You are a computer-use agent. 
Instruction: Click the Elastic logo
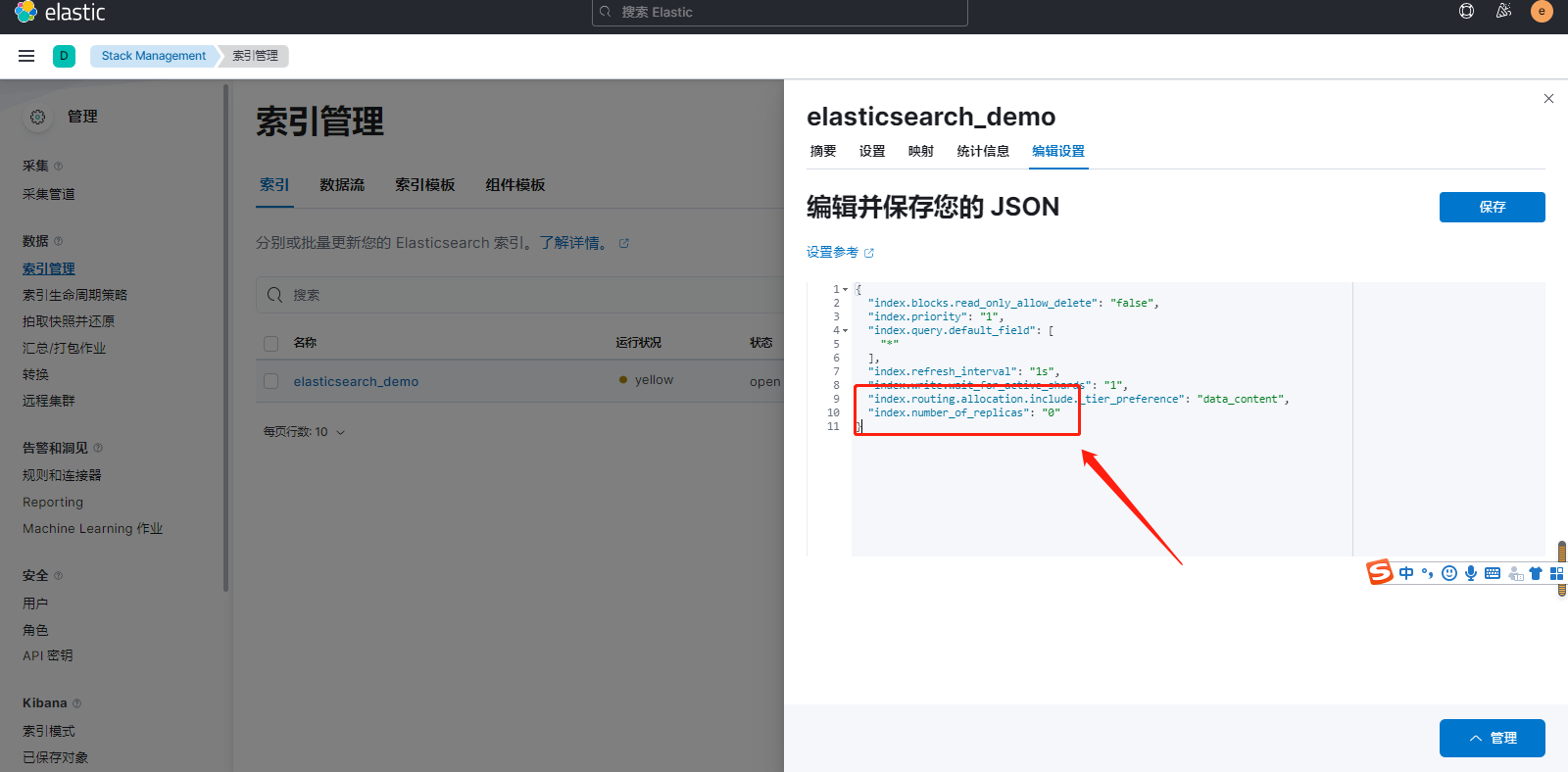point(60,12)
